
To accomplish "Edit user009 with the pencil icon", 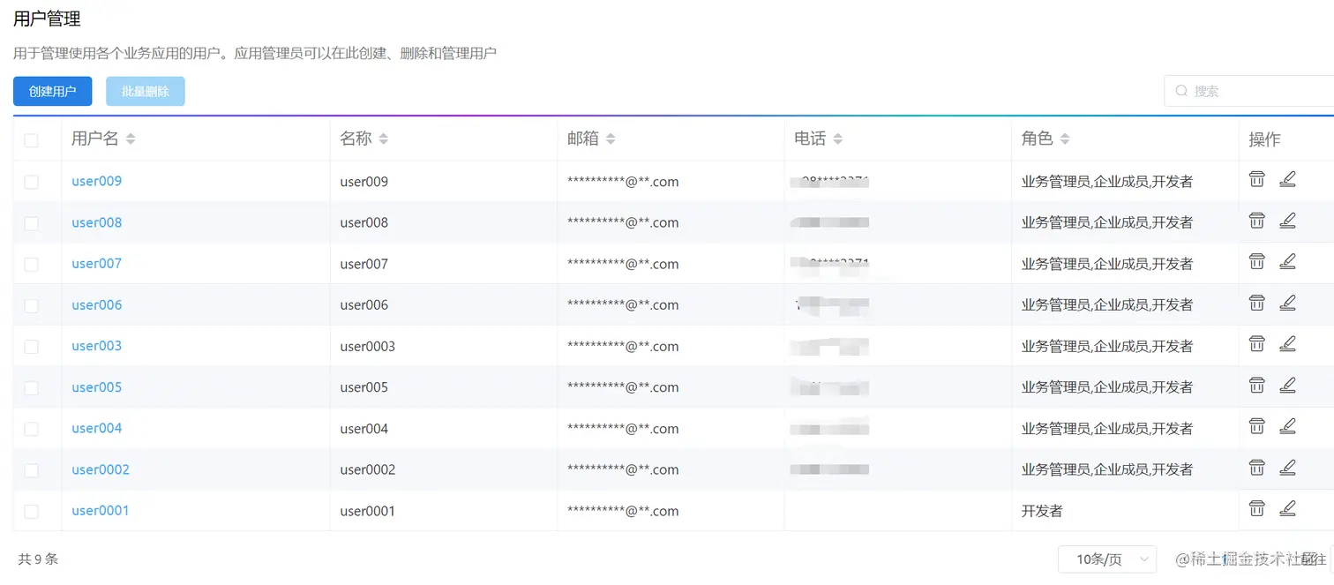I will [1287, 179].
